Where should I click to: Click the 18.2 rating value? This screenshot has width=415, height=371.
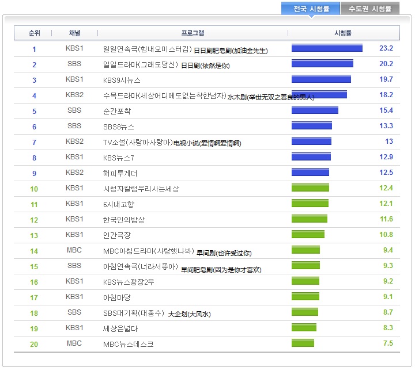point(386,95)
